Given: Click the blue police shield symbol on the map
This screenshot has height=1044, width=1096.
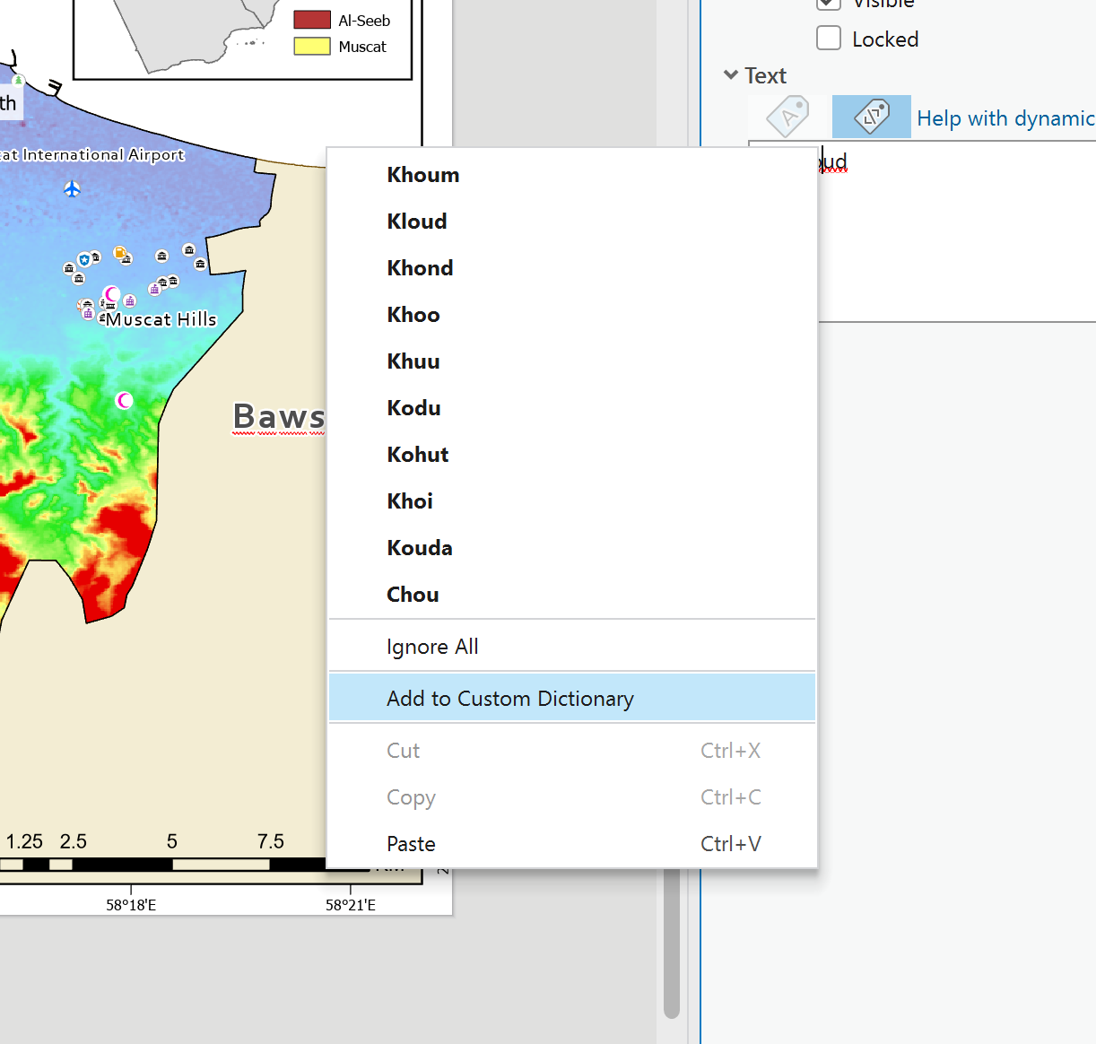Looking at the screenshot, I should click(x=84, y=259).
